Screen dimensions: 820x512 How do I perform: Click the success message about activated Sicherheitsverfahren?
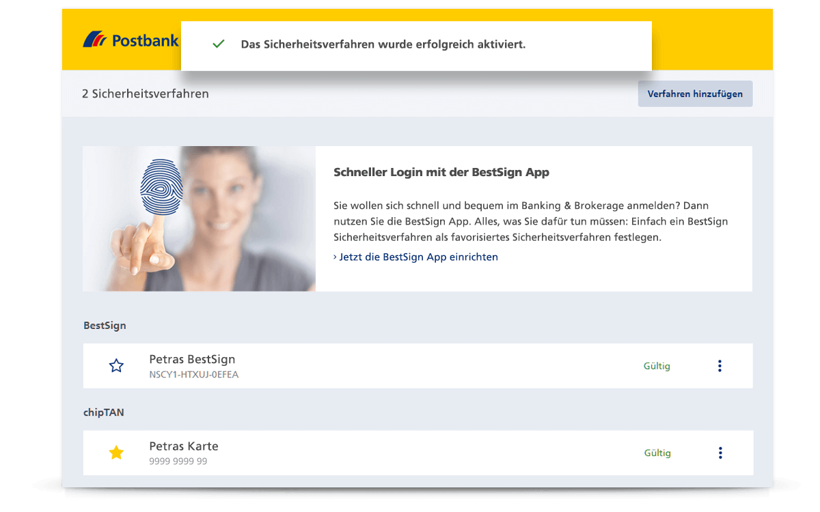pyautogui.click(x=383, y=44)
